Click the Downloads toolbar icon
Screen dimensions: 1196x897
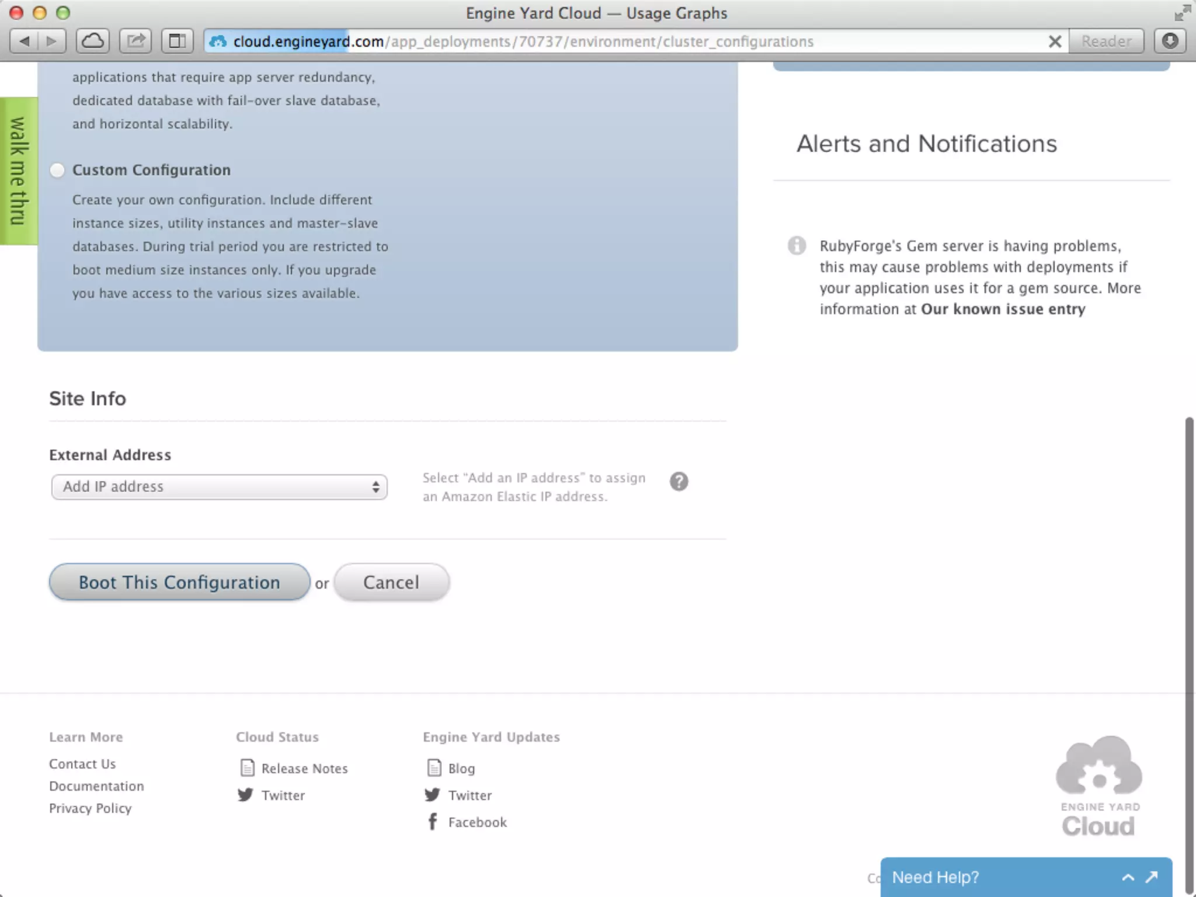[x=1170, y=41]
